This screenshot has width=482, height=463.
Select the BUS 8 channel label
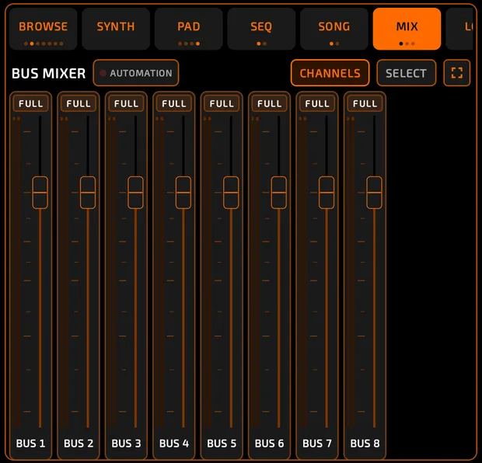[365, 444]
